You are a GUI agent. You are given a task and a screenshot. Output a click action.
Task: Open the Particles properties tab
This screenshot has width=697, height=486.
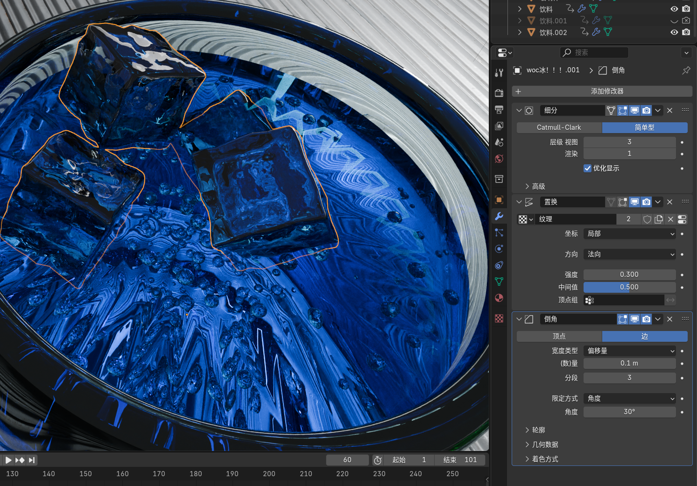point(499,232)
